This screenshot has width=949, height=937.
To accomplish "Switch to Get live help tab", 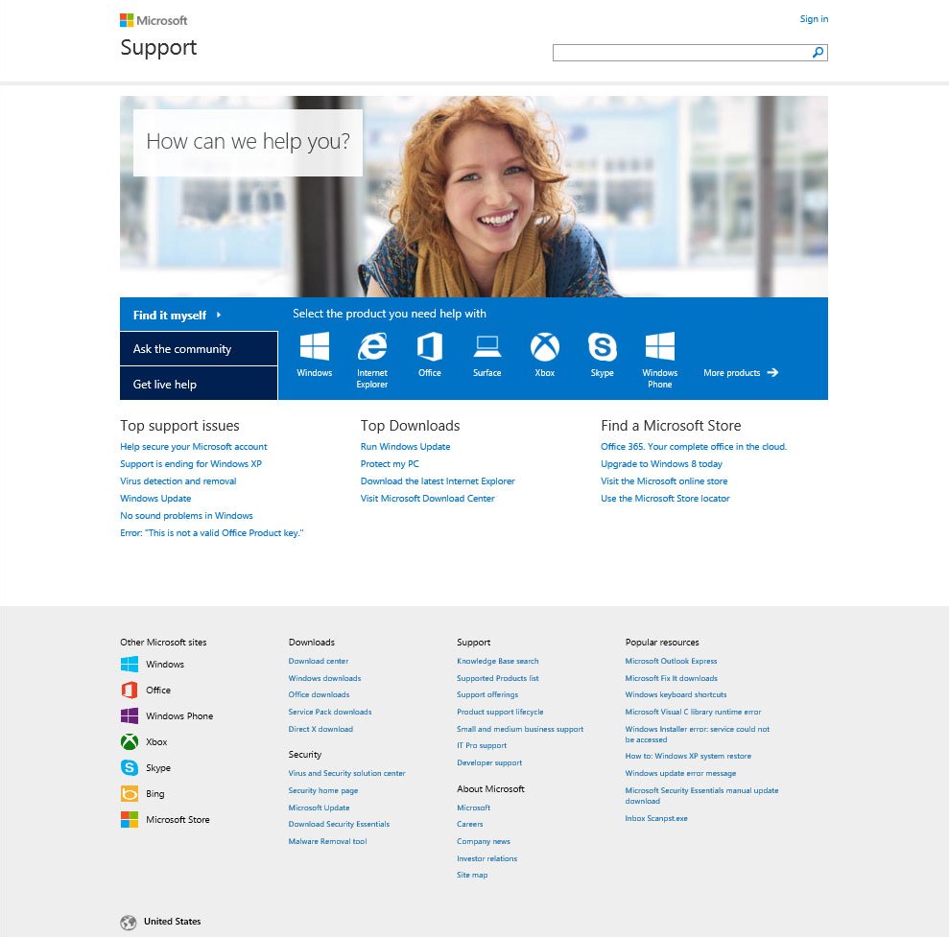I will point(199,385).
